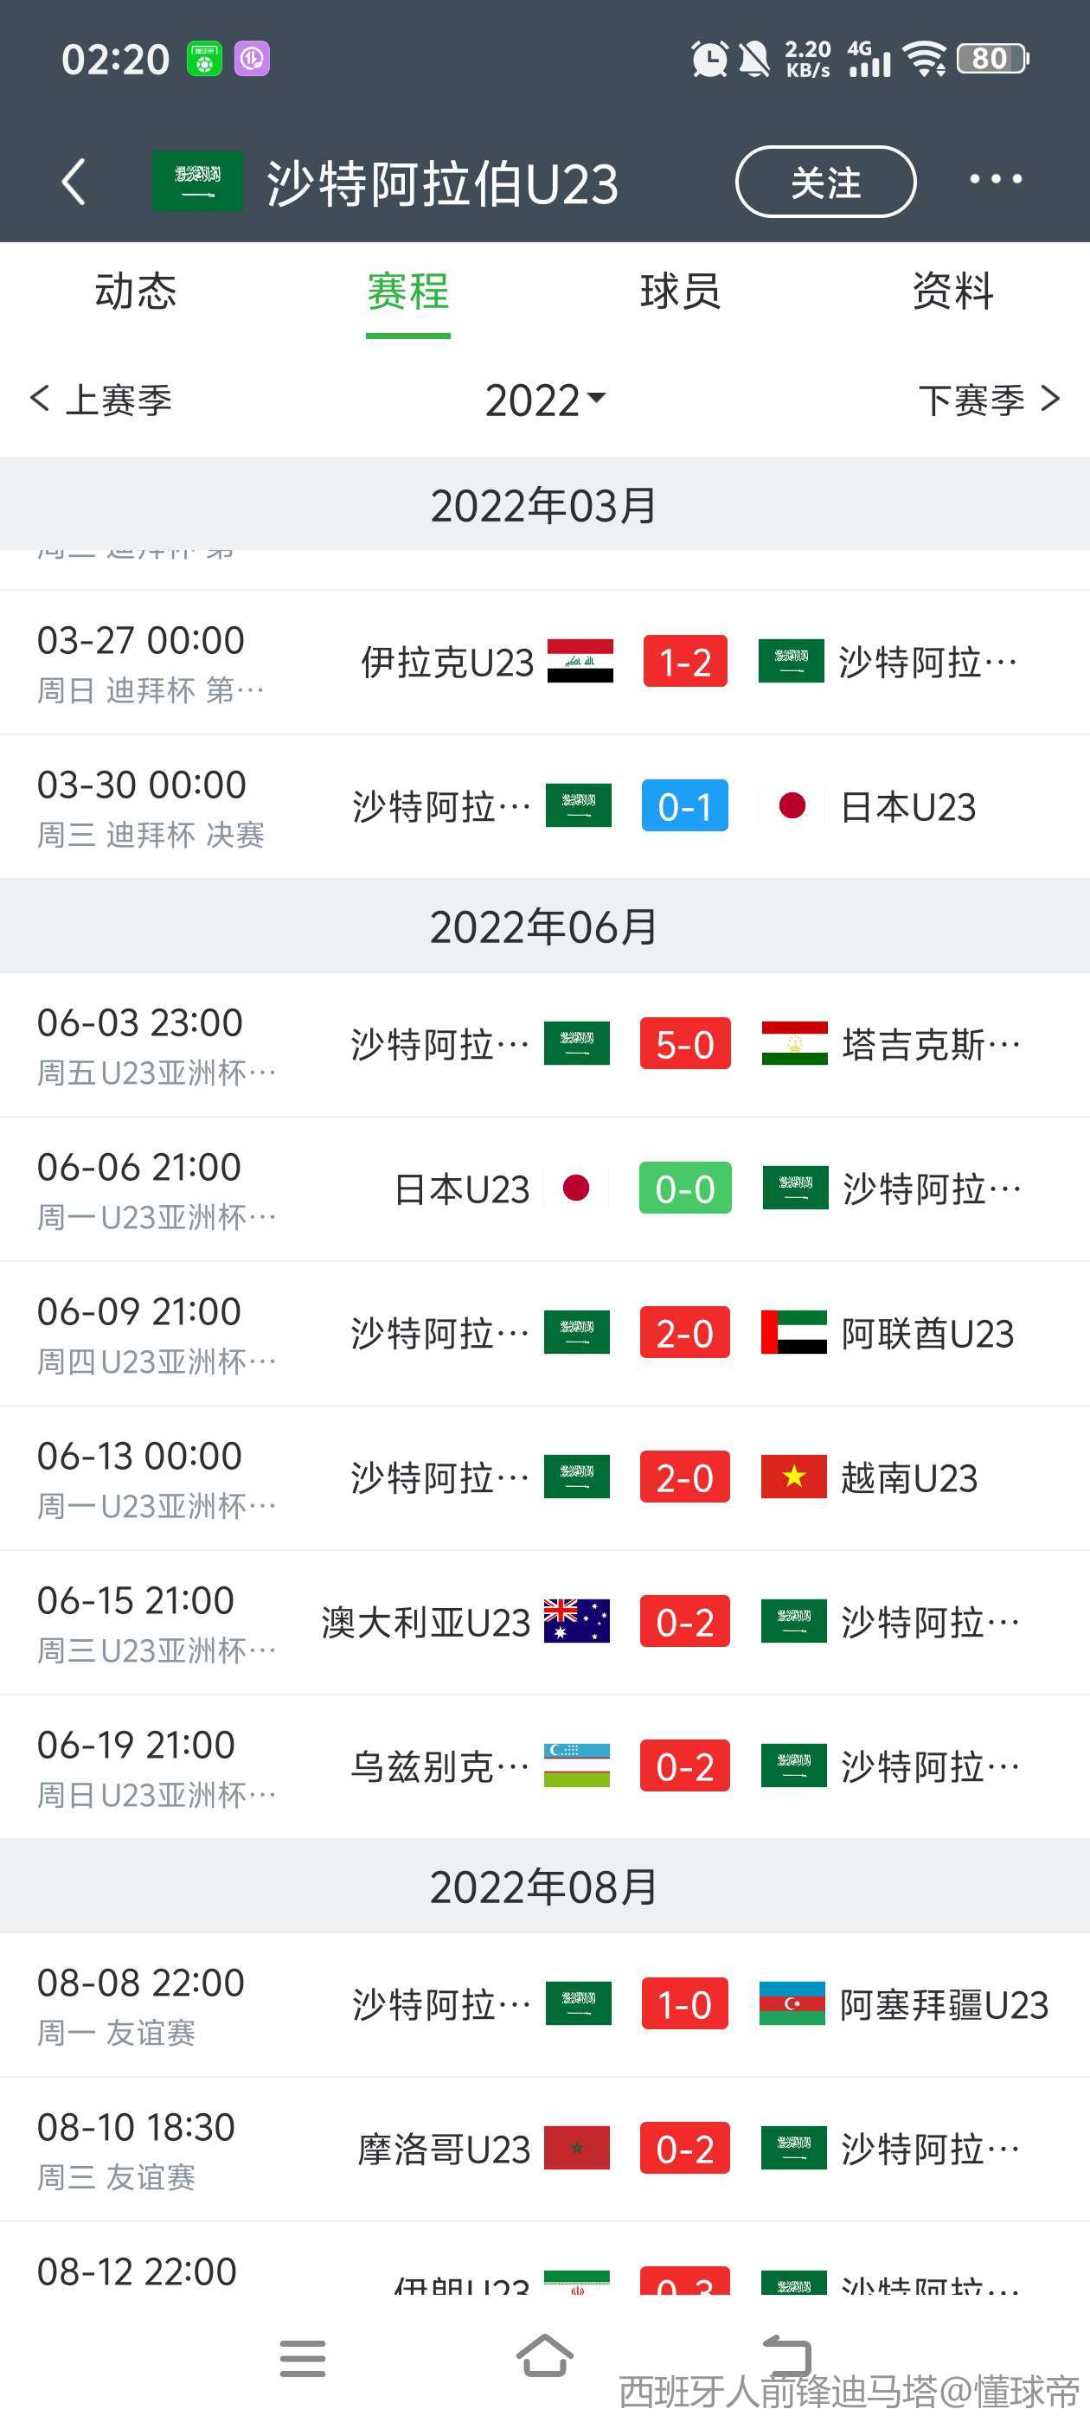Go to previous season (上赛季)
Viewport: 1090px width, 2422px height.
pos(101,400)
